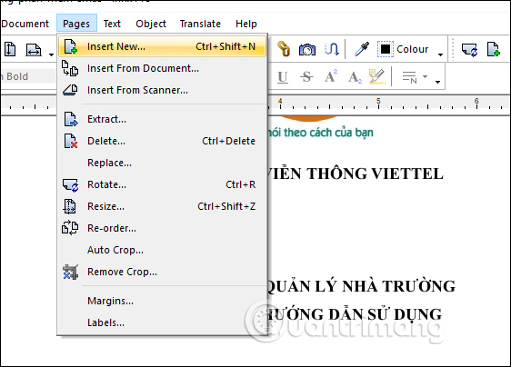
Task: Toggle subscript formatting
Action: (x=355, y=77)
